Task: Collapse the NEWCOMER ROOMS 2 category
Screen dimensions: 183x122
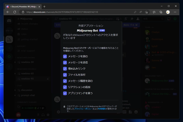Action: [26, 69]
